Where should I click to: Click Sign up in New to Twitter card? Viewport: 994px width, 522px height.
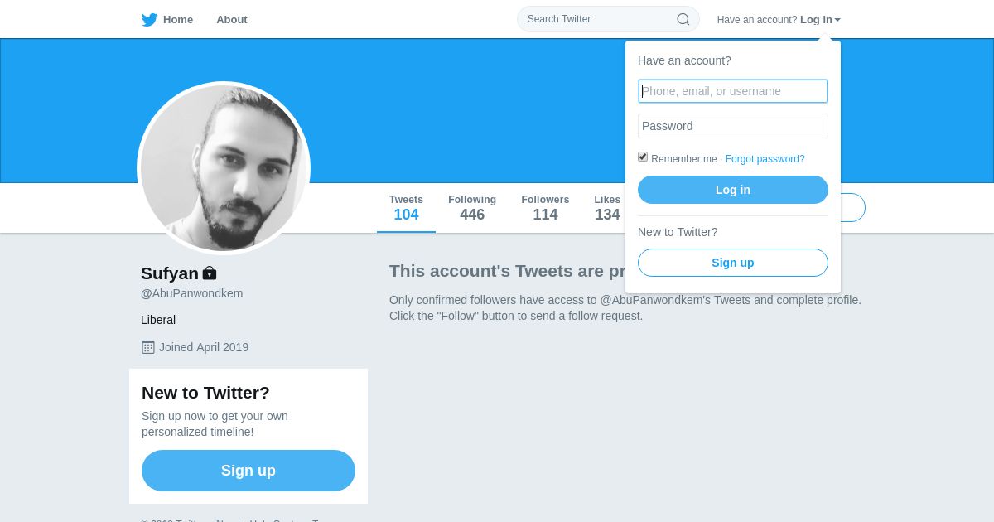(248, 471)
